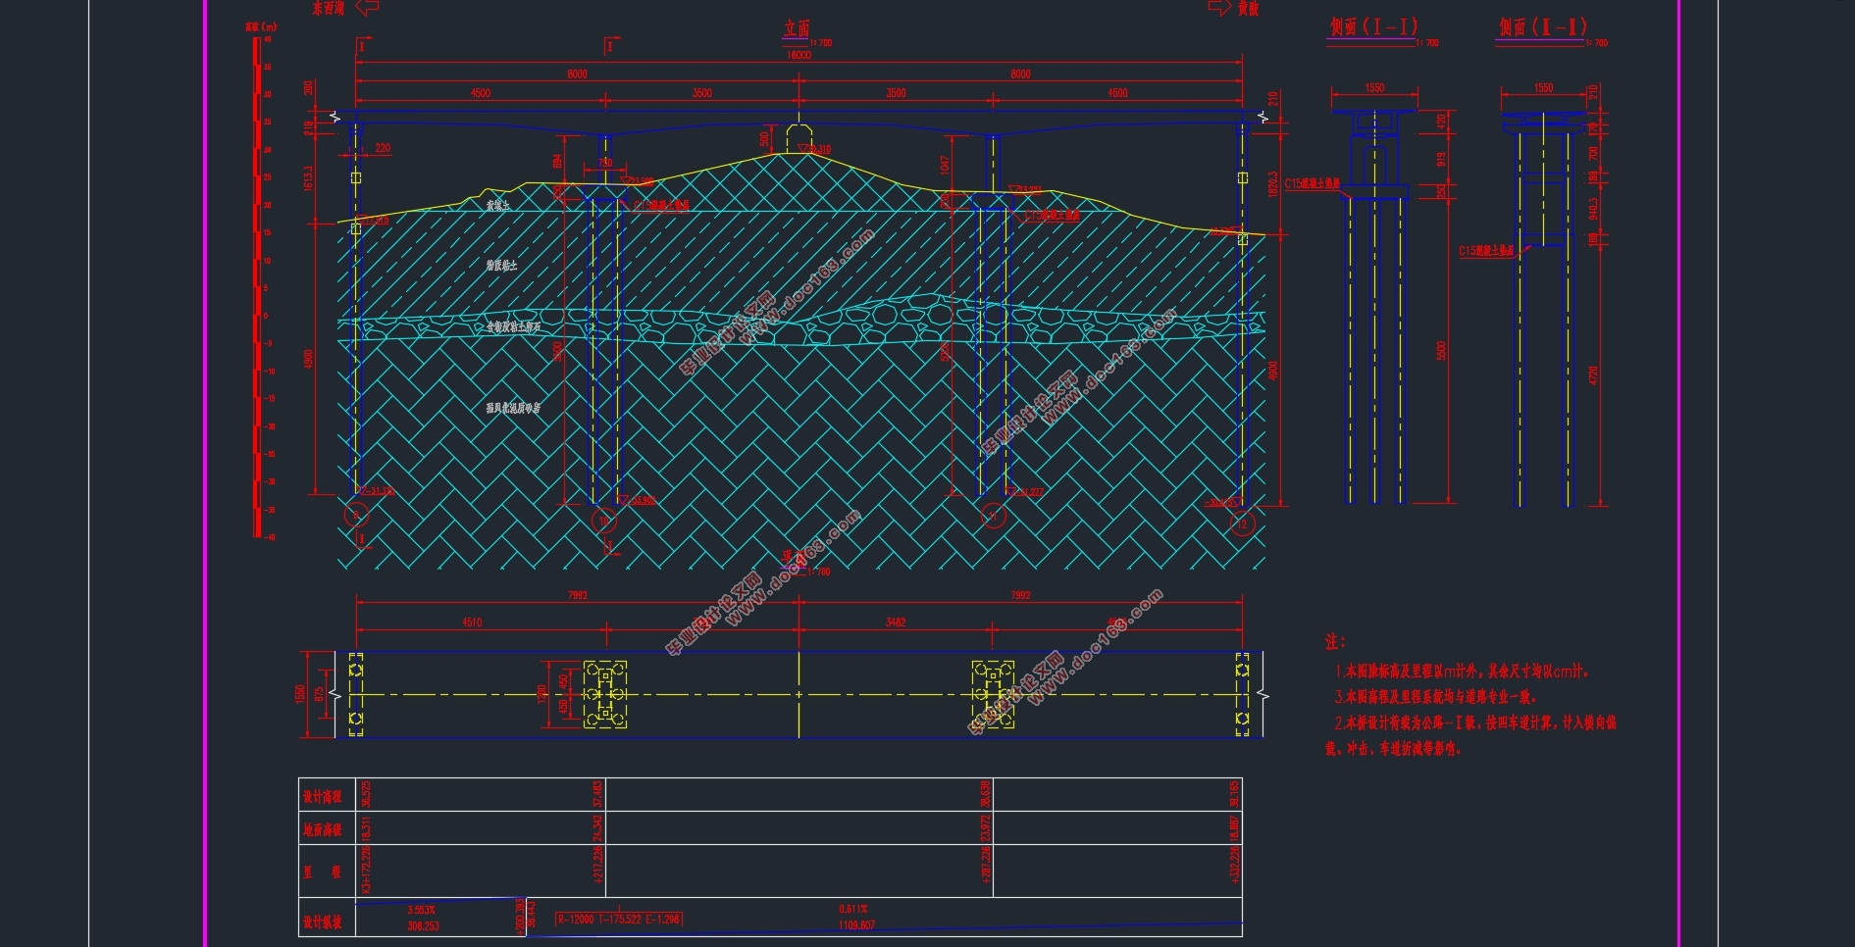1855x947 pixels.
Task: Select design elevation value 39.165
Action: (1234, 794)
